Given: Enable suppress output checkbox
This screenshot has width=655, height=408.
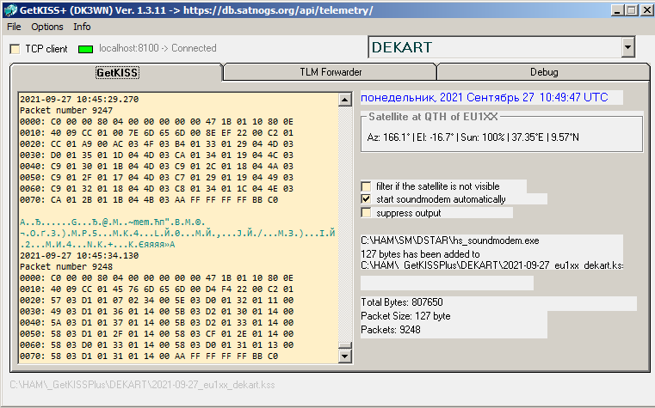Looking at the screenshot, I should (366, 213).
